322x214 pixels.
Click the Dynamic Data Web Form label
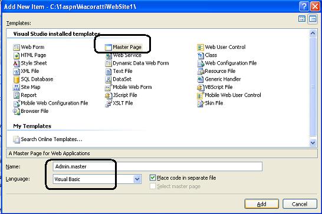pyautogui.click(x=141, y=63)
